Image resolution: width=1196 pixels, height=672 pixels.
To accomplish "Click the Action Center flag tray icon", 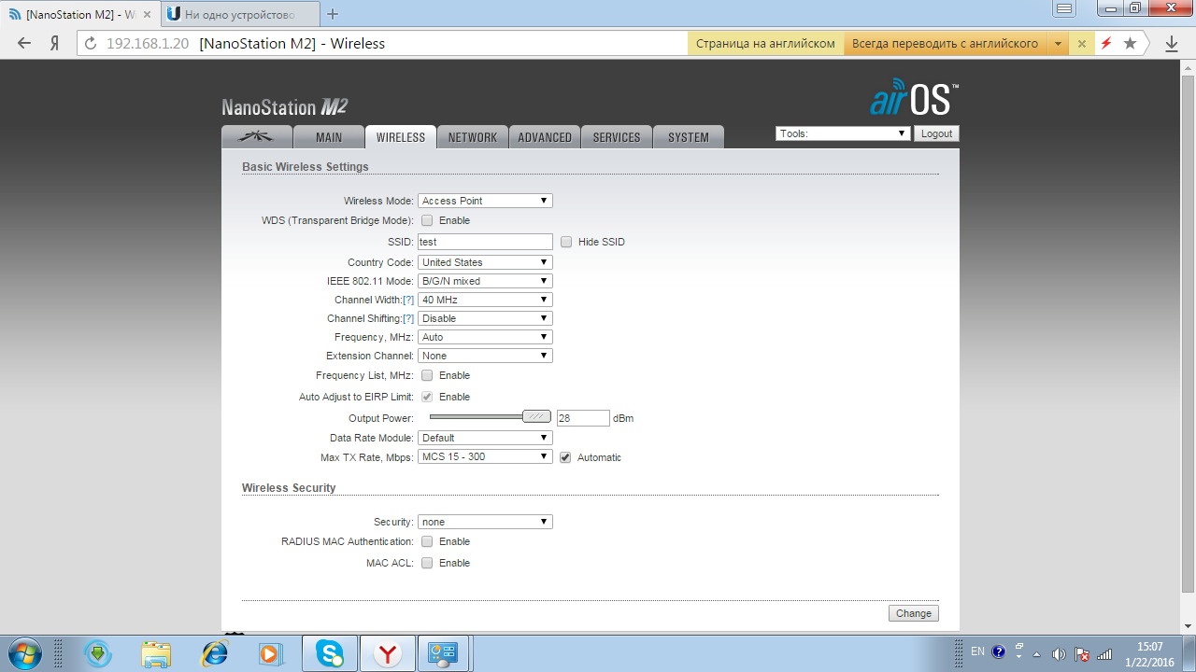I will click(x=1082, y=653).
